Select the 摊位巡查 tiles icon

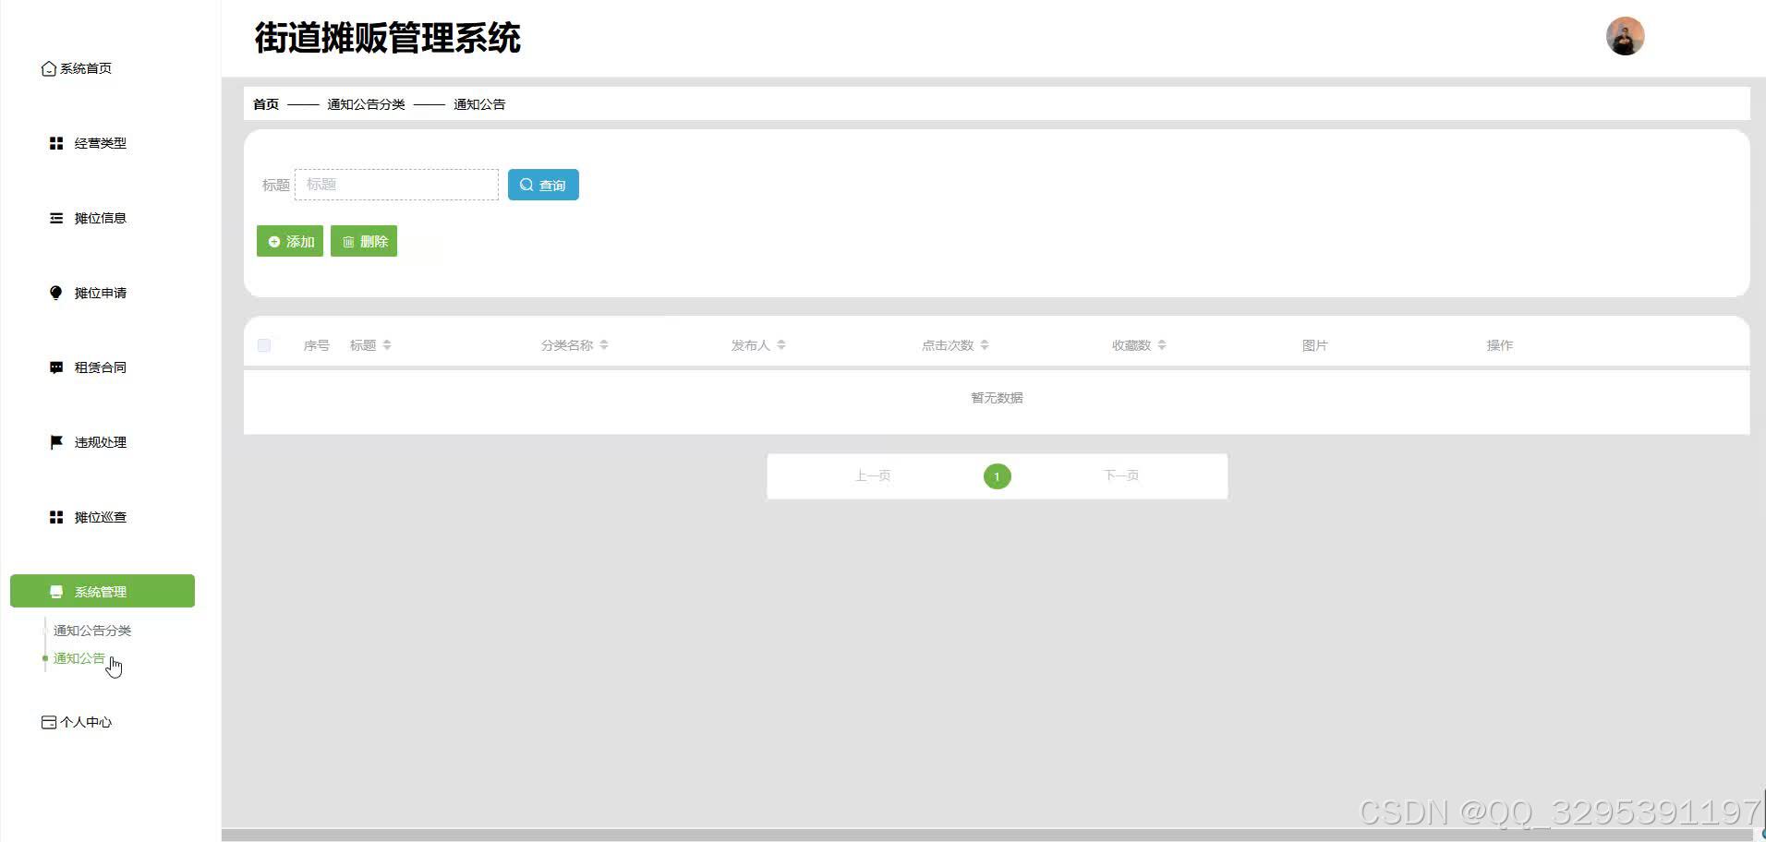pos(55,516)
